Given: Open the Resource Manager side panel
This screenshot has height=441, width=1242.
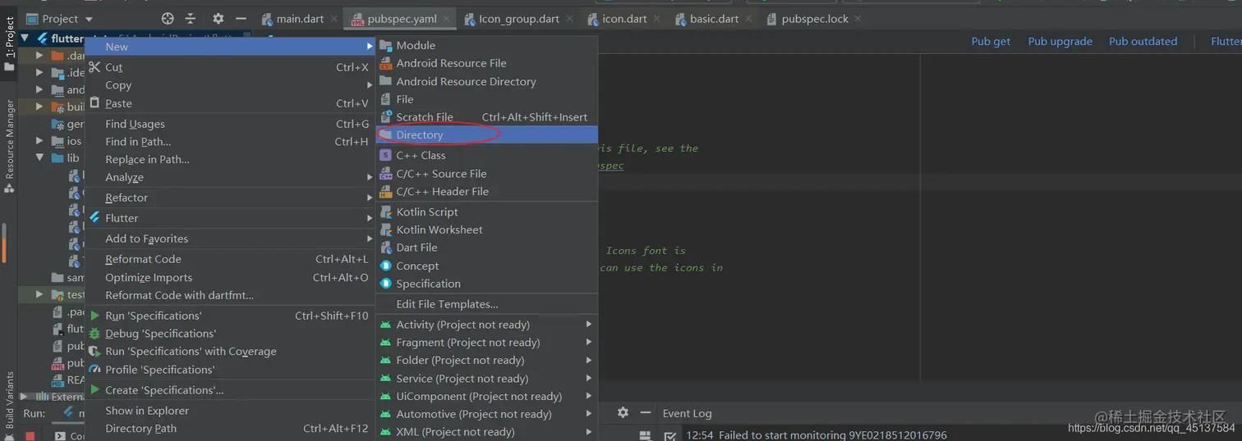Looking at the screenshot, I should tap(9, 146).
